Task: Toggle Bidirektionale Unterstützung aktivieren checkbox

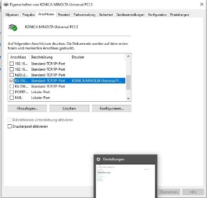Action: coord(10,120)
